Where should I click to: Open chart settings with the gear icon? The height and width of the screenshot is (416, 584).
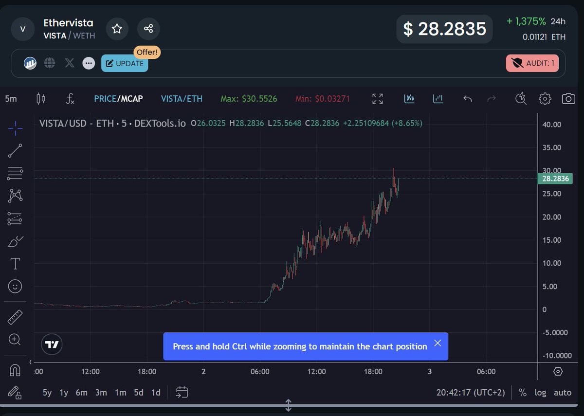pyautogui.click(x=545, y=99)
